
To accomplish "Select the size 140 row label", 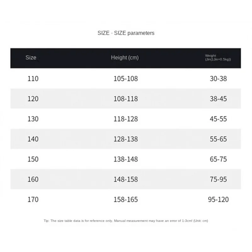I will click(x=33, y=139).
